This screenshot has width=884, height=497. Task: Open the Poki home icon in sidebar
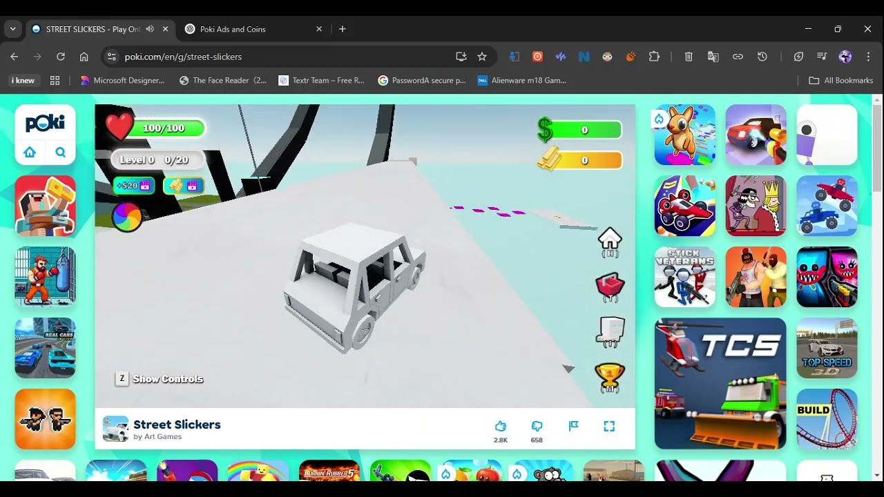(30, 152)
